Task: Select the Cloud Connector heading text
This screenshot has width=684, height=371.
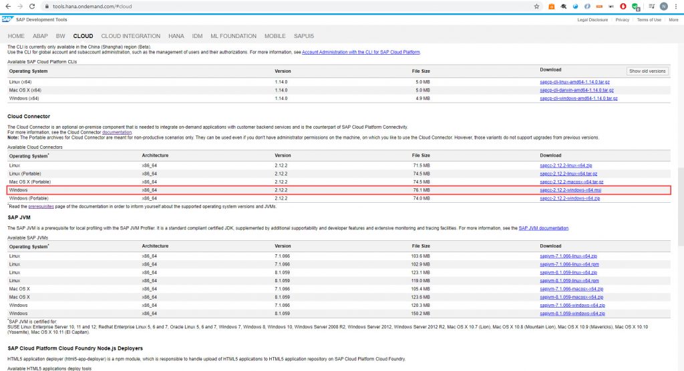Action: click(x=29, y=117)
